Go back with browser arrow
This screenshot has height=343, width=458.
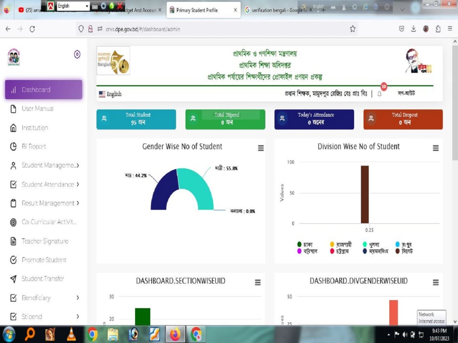(x=8, y=29)
